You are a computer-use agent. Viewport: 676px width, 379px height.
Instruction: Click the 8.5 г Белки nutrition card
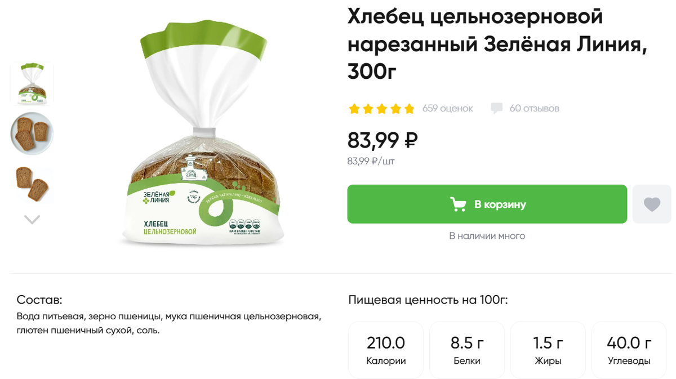(x=467, y=350)
